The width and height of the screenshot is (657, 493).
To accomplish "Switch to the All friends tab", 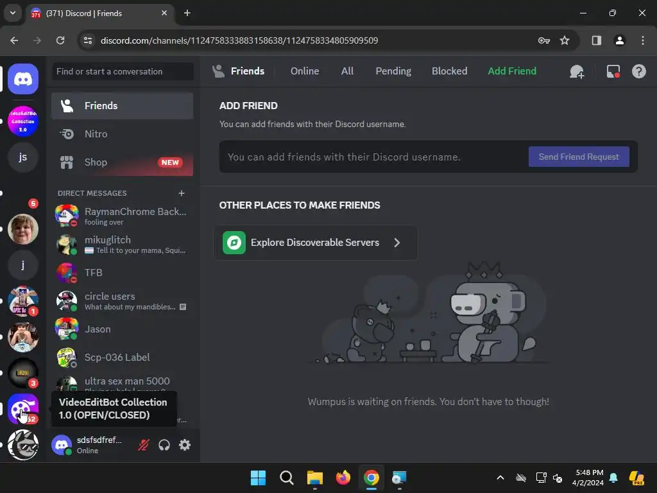I will pos(347,71).
